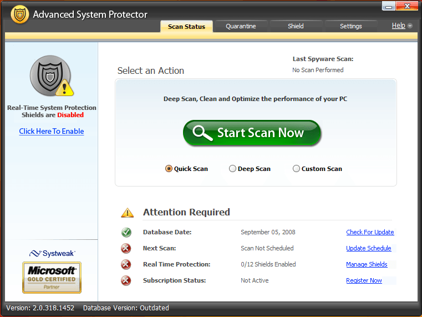Image resolution: width=422 pixels, height=317 pixels.
Task: Click the 'Attention Required' heading
Action: 186,212
